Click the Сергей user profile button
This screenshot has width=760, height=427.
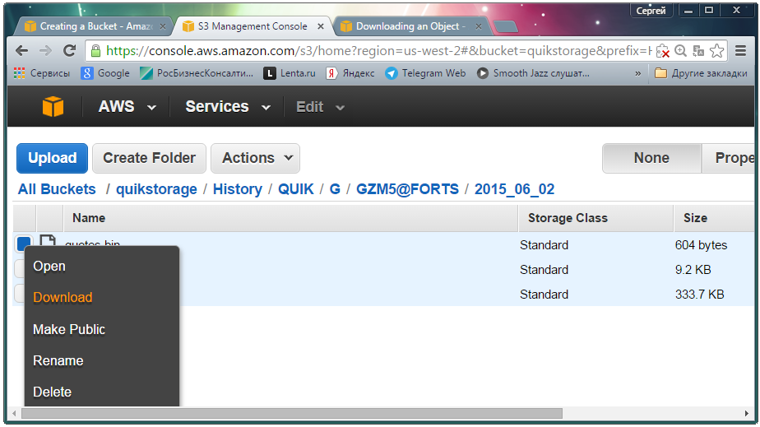tap(651, 10)
